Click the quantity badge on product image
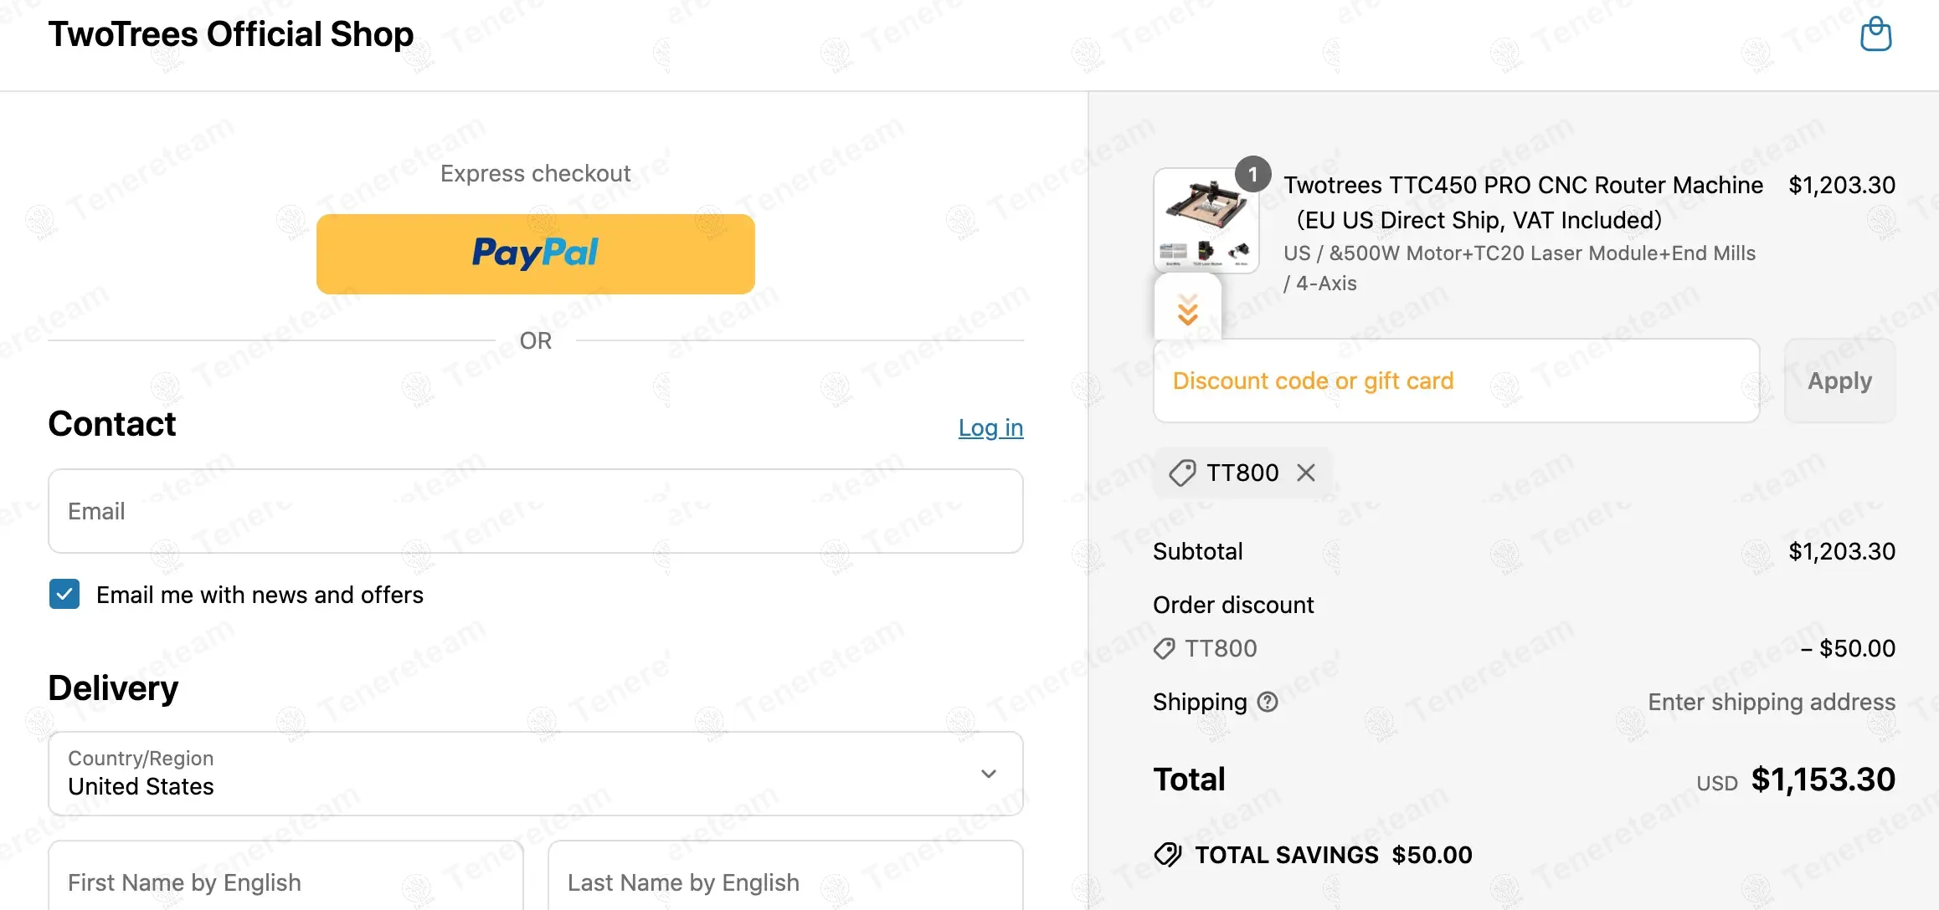 click(1252, 174)
